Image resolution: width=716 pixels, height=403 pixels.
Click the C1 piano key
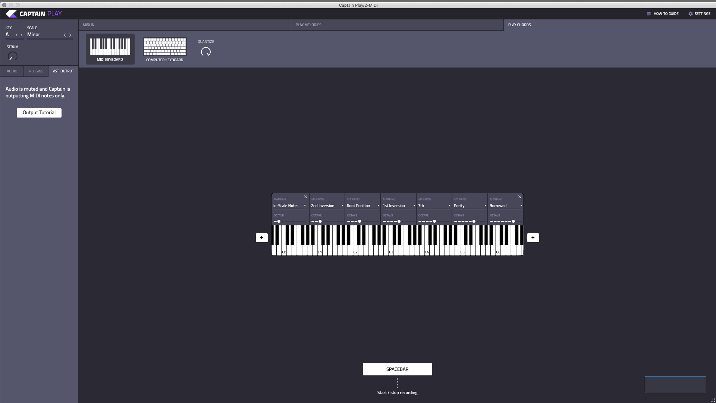point(320,250)
